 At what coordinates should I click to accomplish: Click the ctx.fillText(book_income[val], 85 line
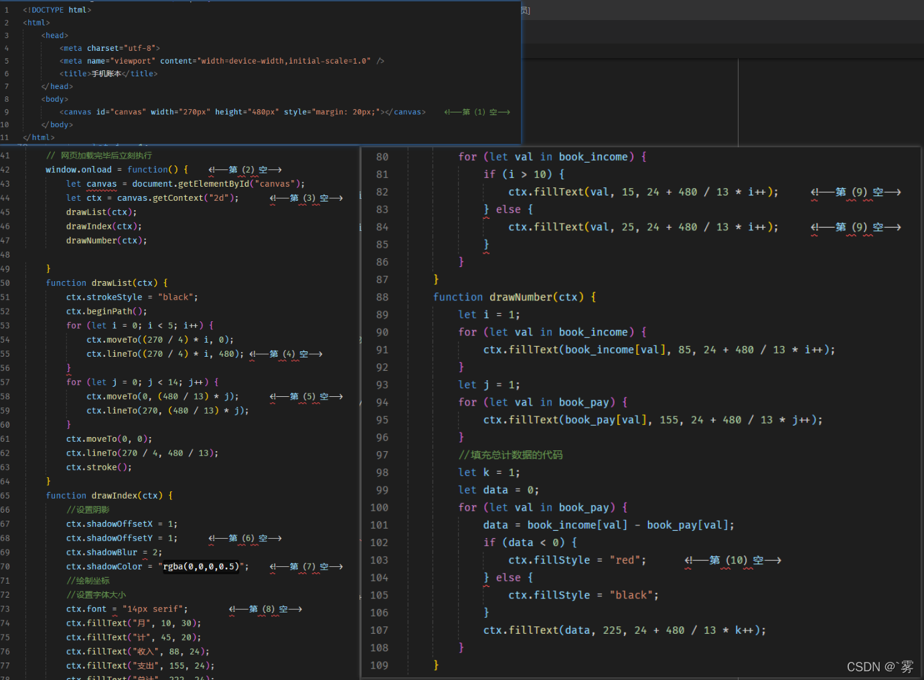[x=659, y=349]
